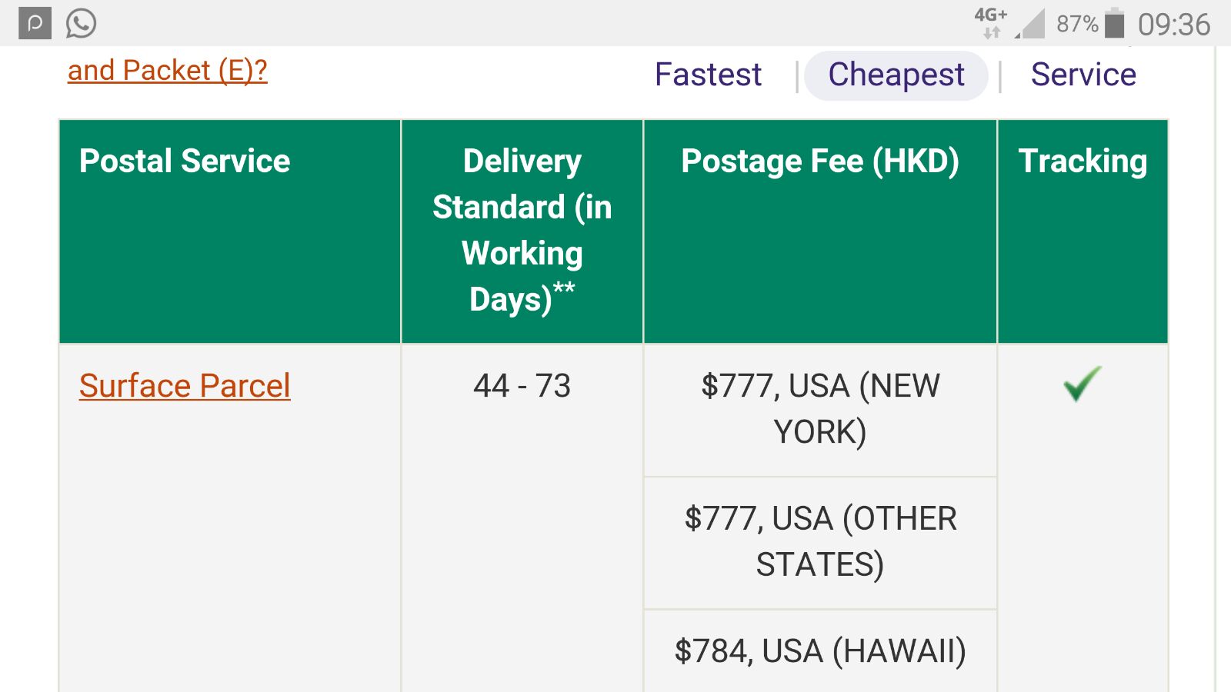1231x692 pixels.
Task: Tap the Delivery Standard column header
Action: tap(522, 230)
